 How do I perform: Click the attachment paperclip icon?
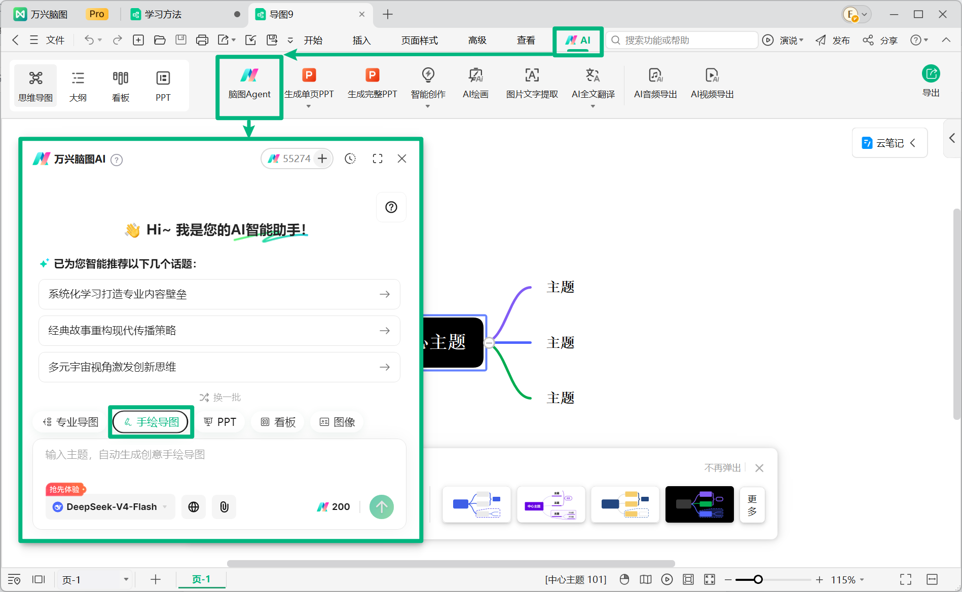click(224, 507)
